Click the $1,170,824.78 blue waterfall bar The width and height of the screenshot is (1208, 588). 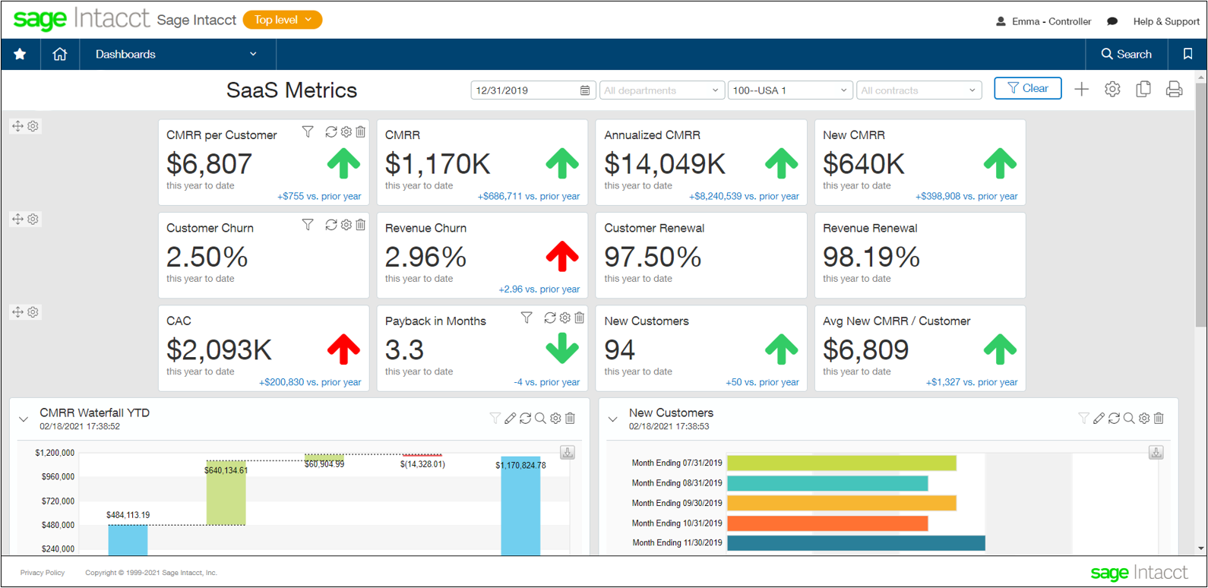520,505
